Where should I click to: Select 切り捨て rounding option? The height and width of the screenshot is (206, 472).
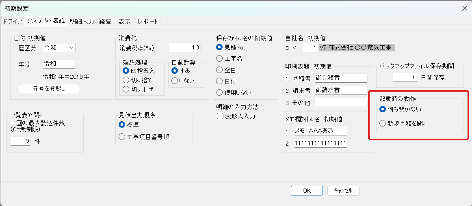pos(138,80)
